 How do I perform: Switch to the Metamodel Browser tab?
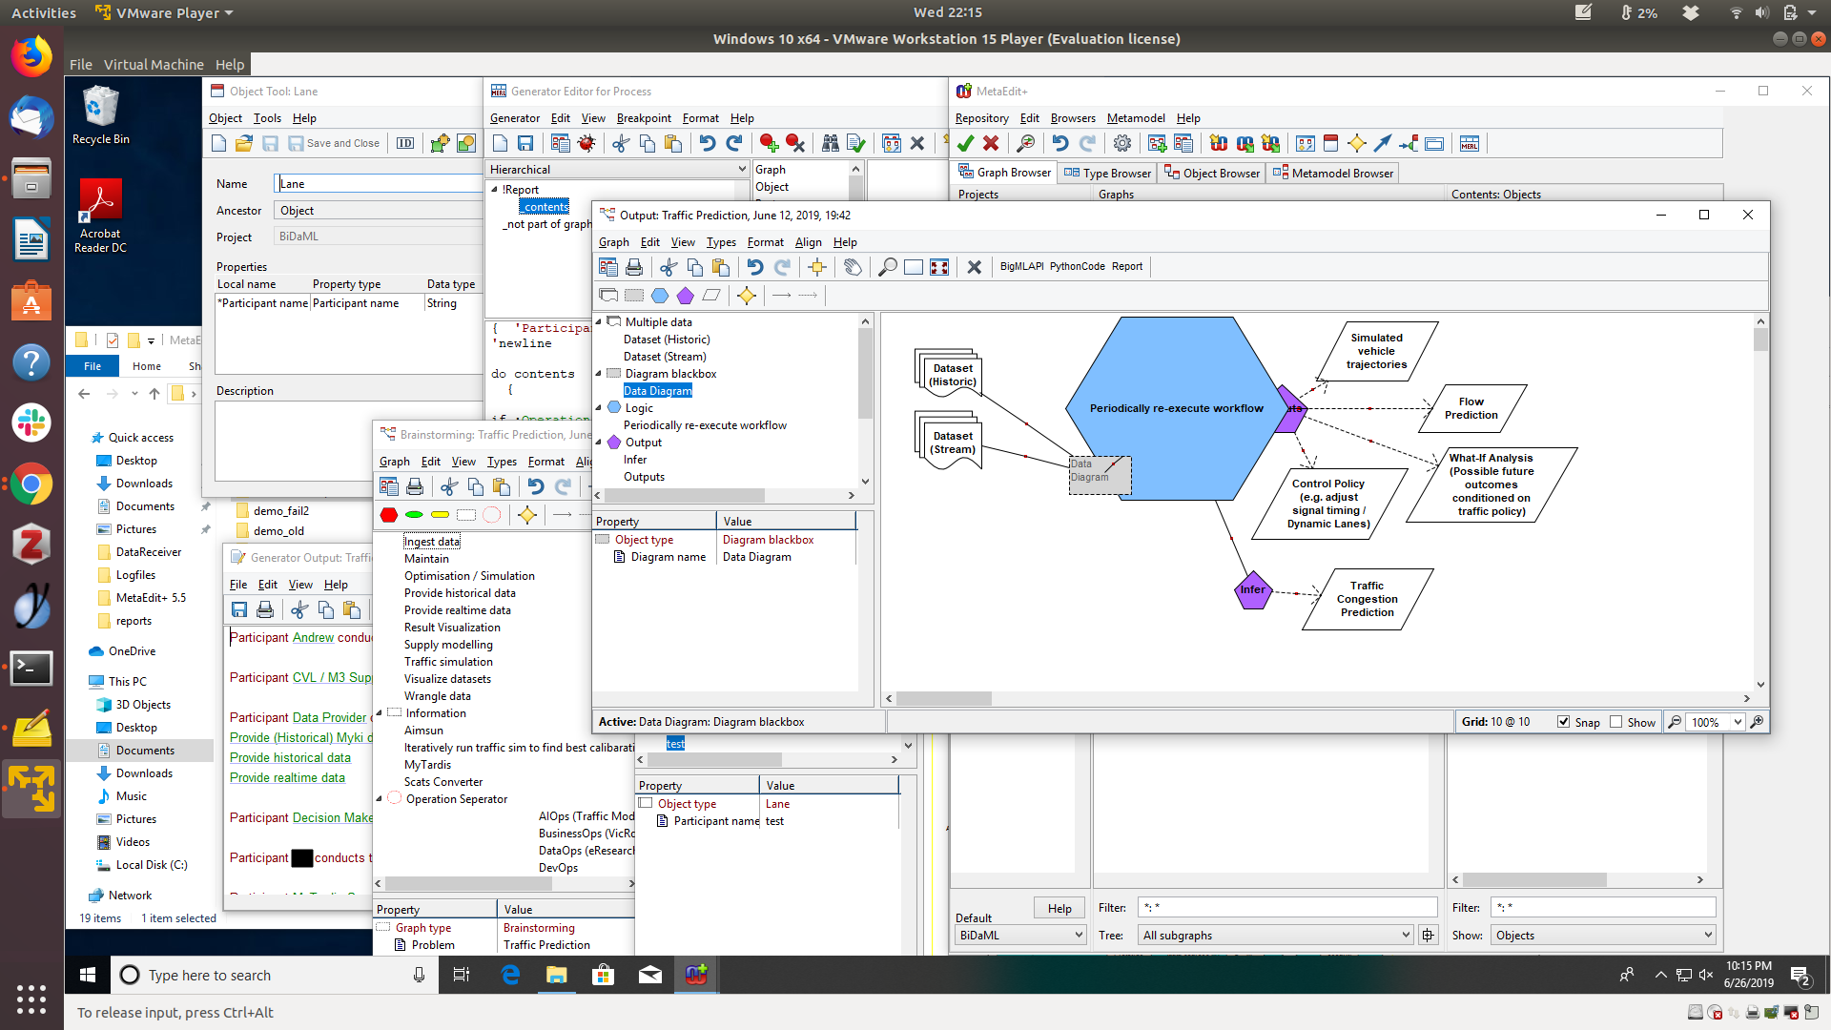click(1333, 173)
